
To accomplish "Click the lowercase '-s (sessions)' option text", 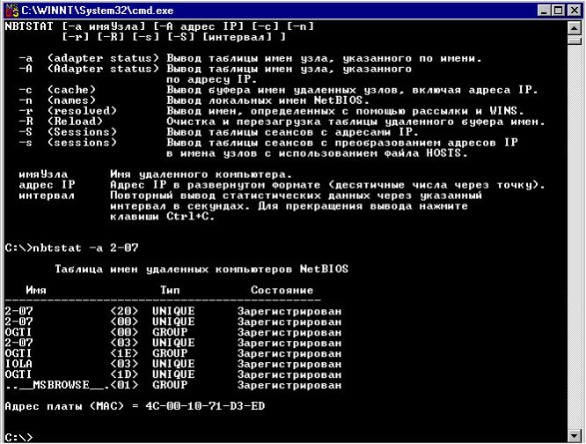I will pos(68,143).
